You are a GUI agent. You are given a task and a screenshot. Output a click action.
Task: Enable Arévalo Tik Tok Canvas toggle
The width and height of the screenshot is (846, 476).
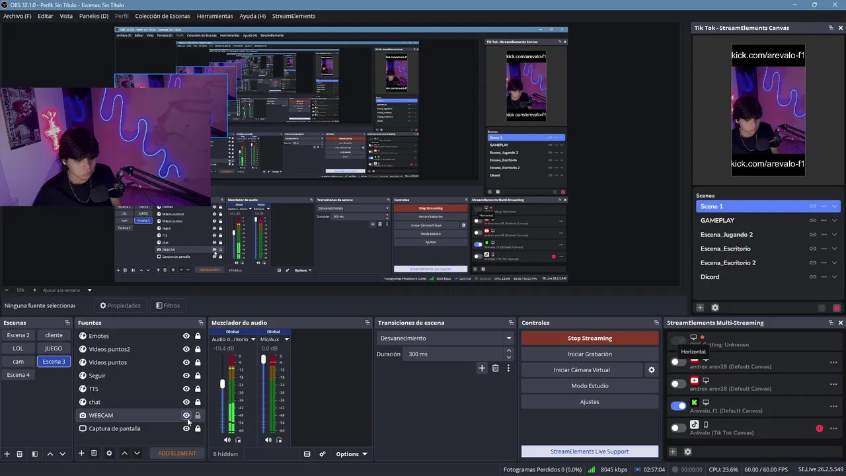pos(678,428)
